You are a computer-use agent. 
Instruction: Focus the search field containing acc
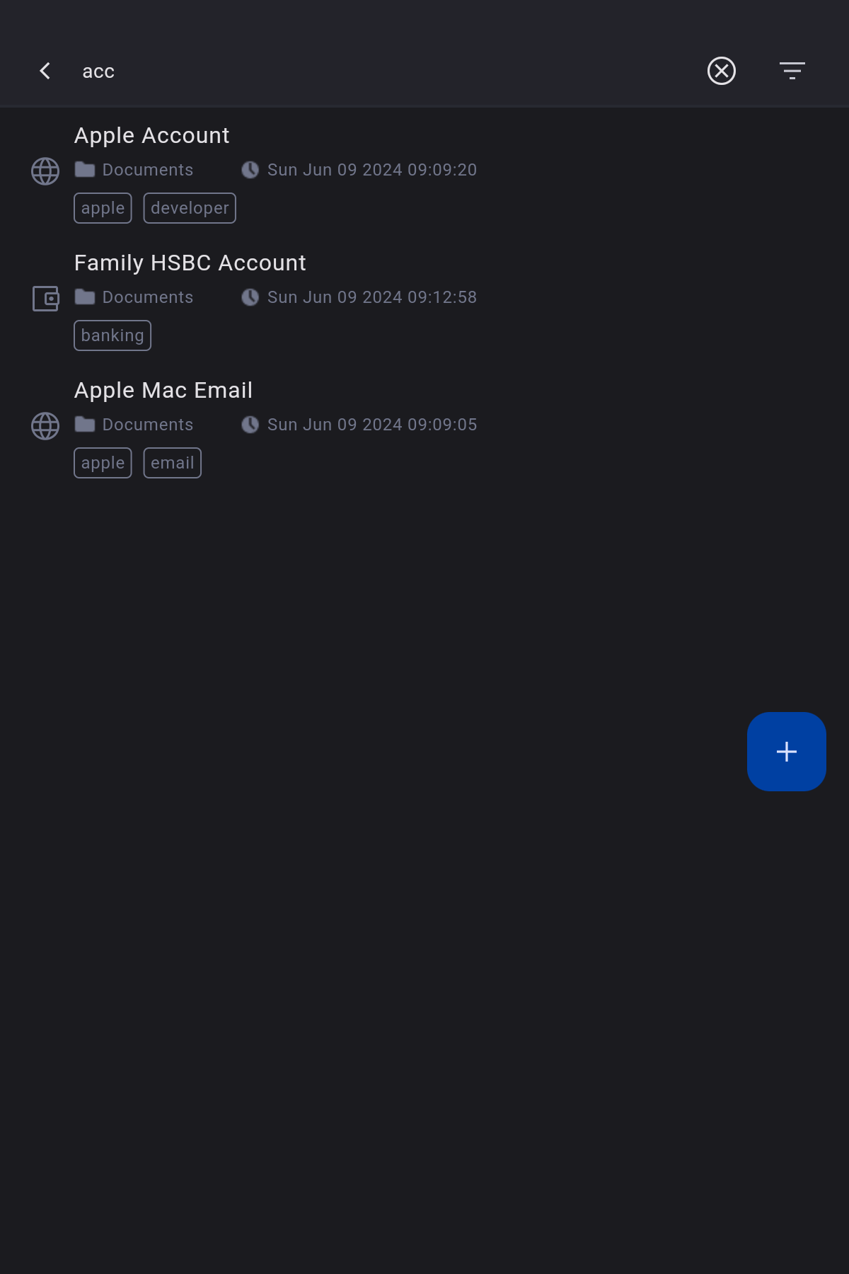[382, 71]
